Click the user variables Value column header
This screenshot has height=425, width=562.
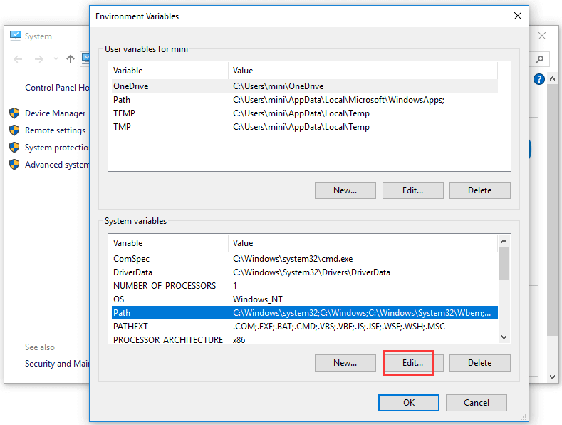click(x=363, y=71)
